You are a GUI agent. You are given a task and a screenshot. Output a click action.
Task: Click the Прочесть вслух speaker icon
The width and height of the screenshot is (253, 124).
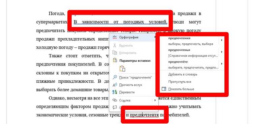coord(115,85)
